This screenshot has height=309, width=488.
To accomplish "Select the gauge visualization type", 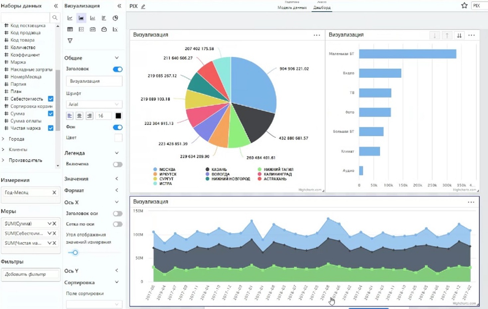I will [x=104, y=29].
